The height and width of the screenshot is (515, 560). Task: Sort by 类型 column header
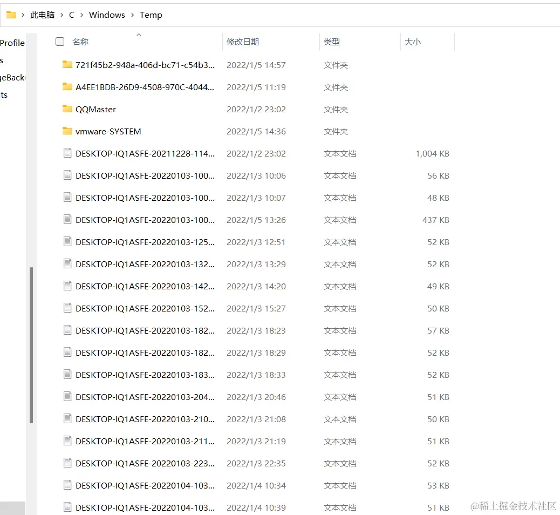pyautogui.click(x=331, y=42)
